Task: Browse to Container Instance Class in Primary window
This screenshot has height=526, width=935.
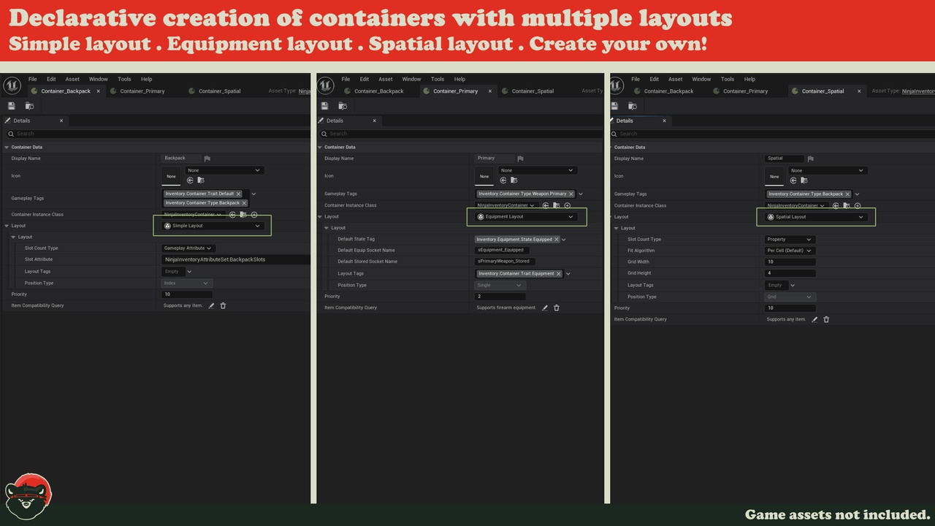Action: (x=556, y=206)
